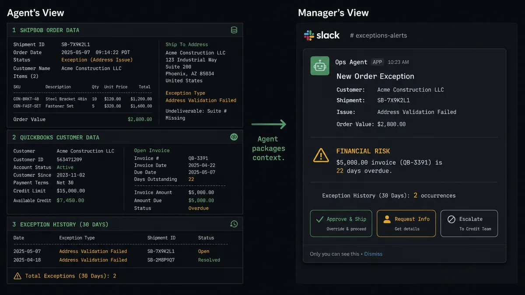Select Ops Agent sender name
Screen dimensions: 525x295
[x=351, y=62]
